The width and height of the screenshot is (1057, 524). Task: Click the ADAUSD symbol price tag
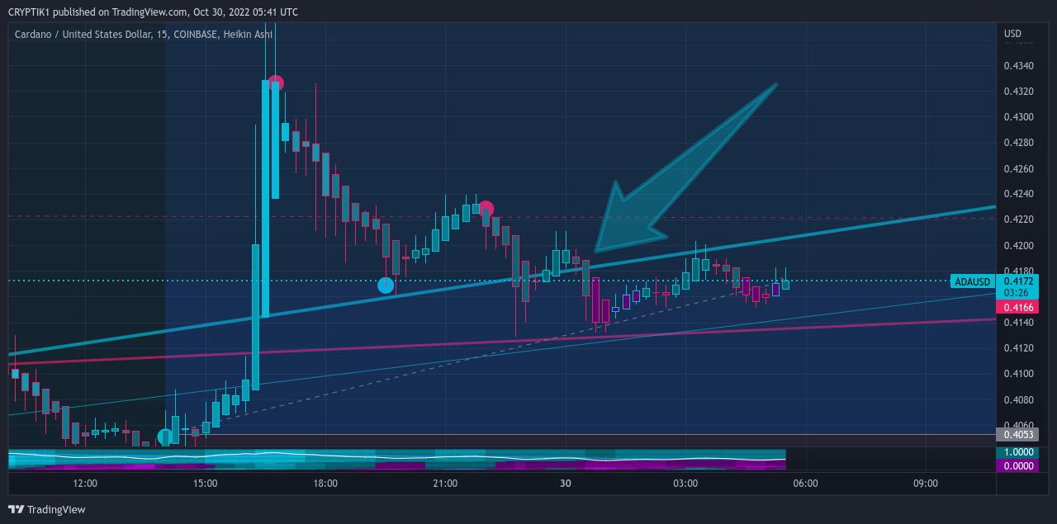972,281
